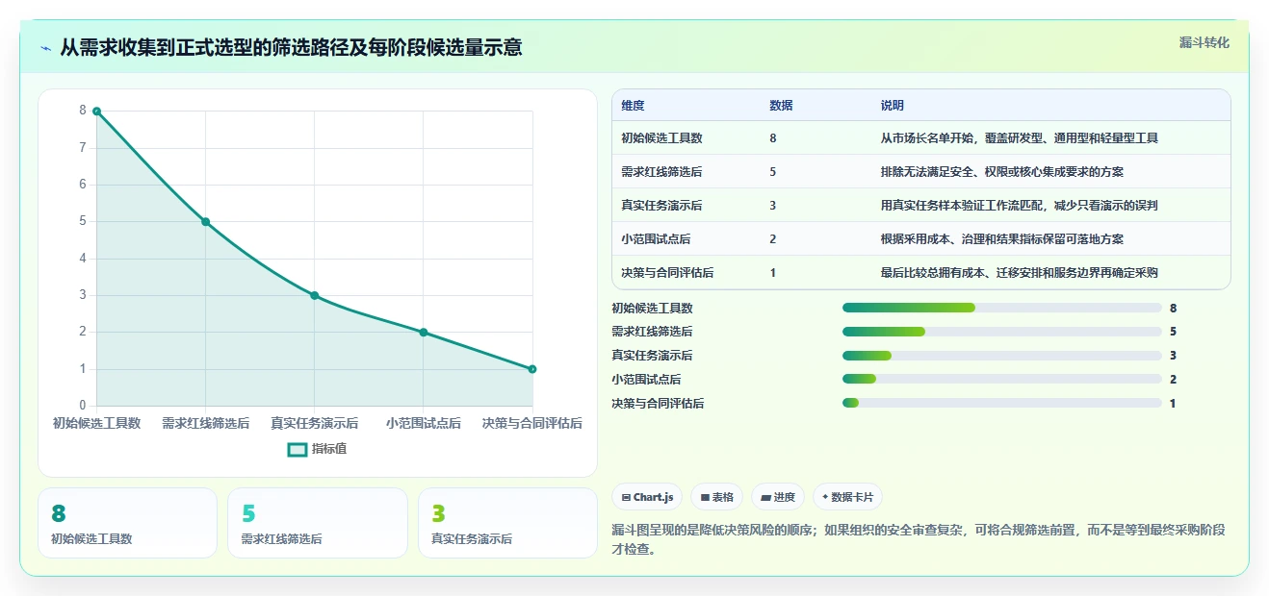Click the progress bar for 需求红线筛选后

1001,332
